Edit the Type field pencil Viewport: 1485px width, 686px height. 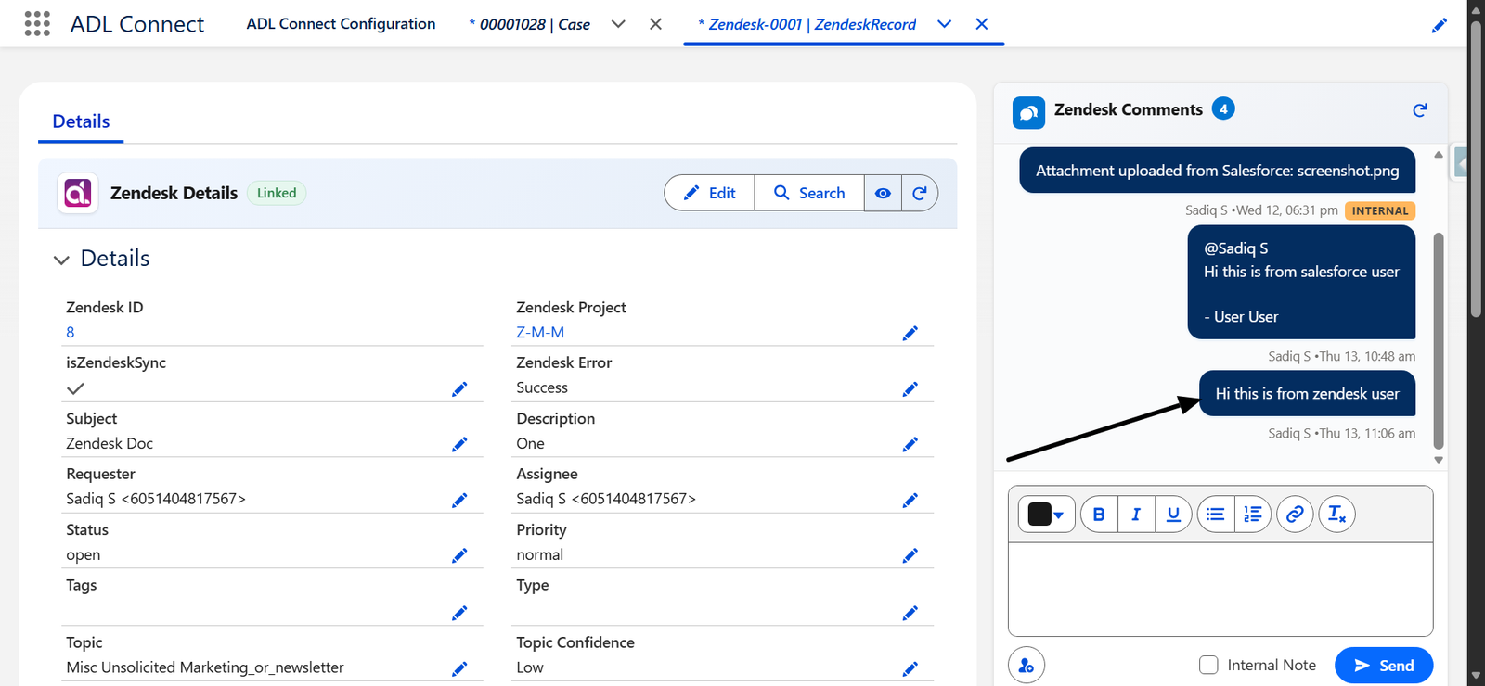[x=910, y=613]
